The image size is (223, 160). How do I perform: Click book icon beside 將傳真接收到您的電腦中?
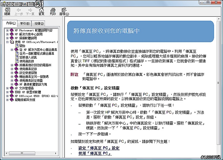pyautogui.click(x=16, y=65)
